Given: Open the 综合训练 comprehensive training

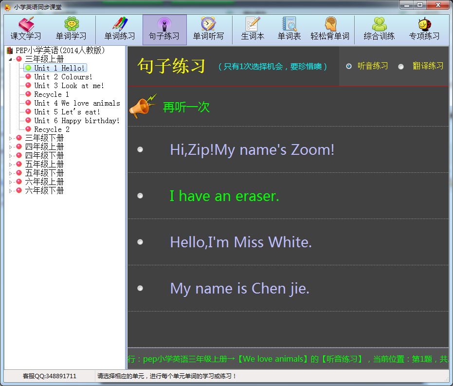Looking at the screenshot, I should pyautogui.click(x=379, y=29).
